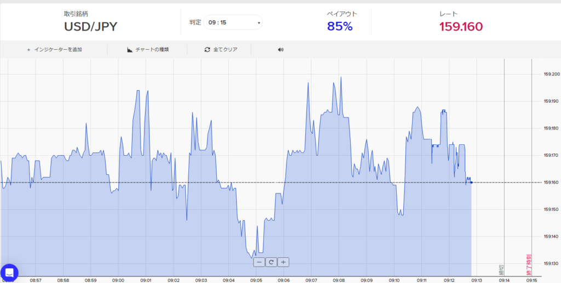This screenshot has width=561, height=283.
Task: Click the plus icon beside インジケーターを追加
Action: click(x=28, y=50)
